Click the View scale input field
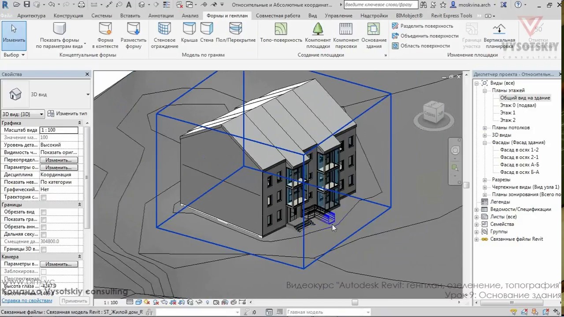Viewport: 564px width, 317px height. pyautogui.click(x=59, y=130)
